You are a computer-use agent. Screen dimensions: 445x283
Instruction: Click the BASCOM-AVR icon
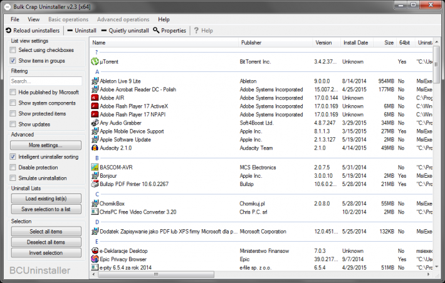[95, 167]
